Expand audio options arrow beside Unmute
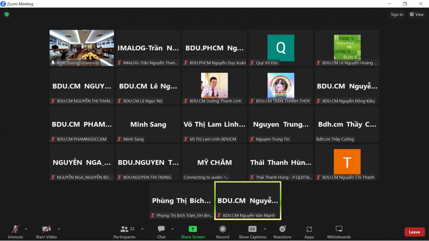This screenshot has height=241, width=429. (x=26, y=229)
